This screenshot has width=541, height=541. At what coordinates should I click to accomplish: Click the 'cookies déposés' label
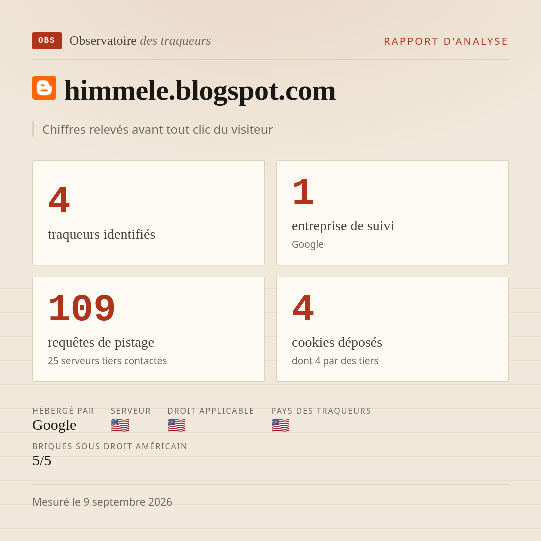click(x=337, y=342)
